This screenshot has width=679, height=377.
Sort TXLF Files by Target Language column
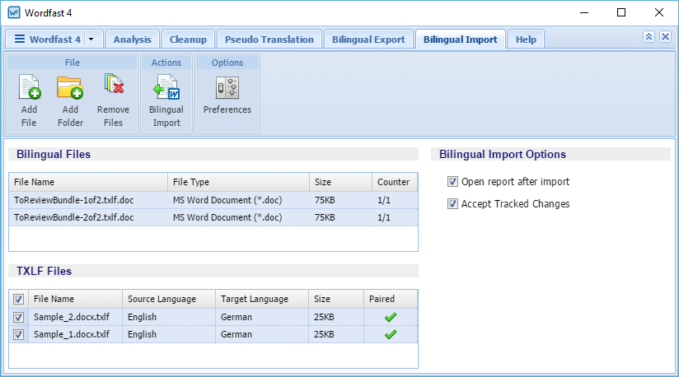(262, 299)
